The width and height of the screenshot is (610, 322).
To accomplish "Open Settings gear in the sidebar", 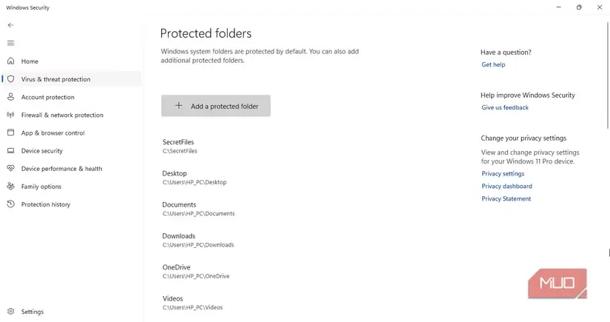I will (x=10, y=311).
